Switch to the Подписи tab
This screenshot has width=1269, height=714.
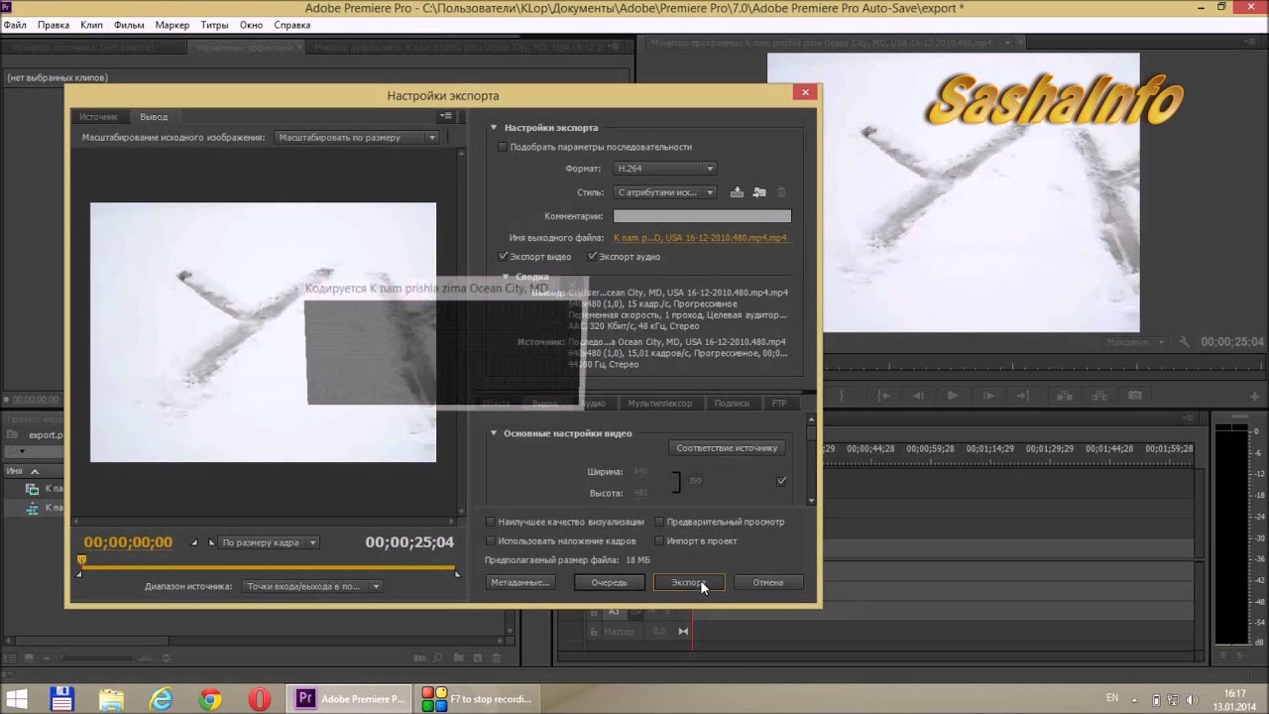pos(732,404)
